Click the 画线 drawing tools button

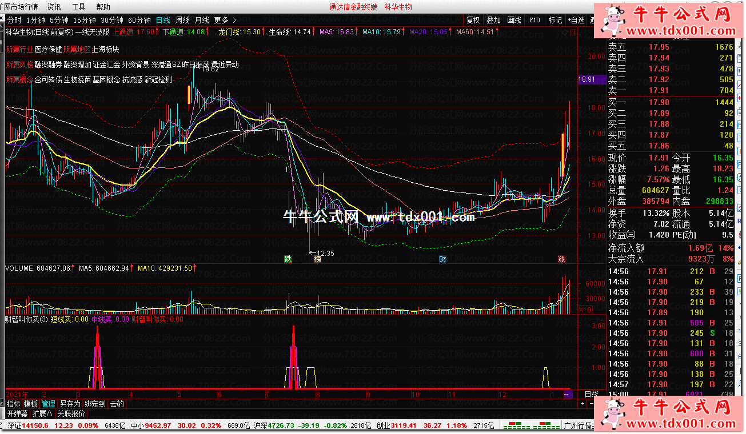pos(514,20)
